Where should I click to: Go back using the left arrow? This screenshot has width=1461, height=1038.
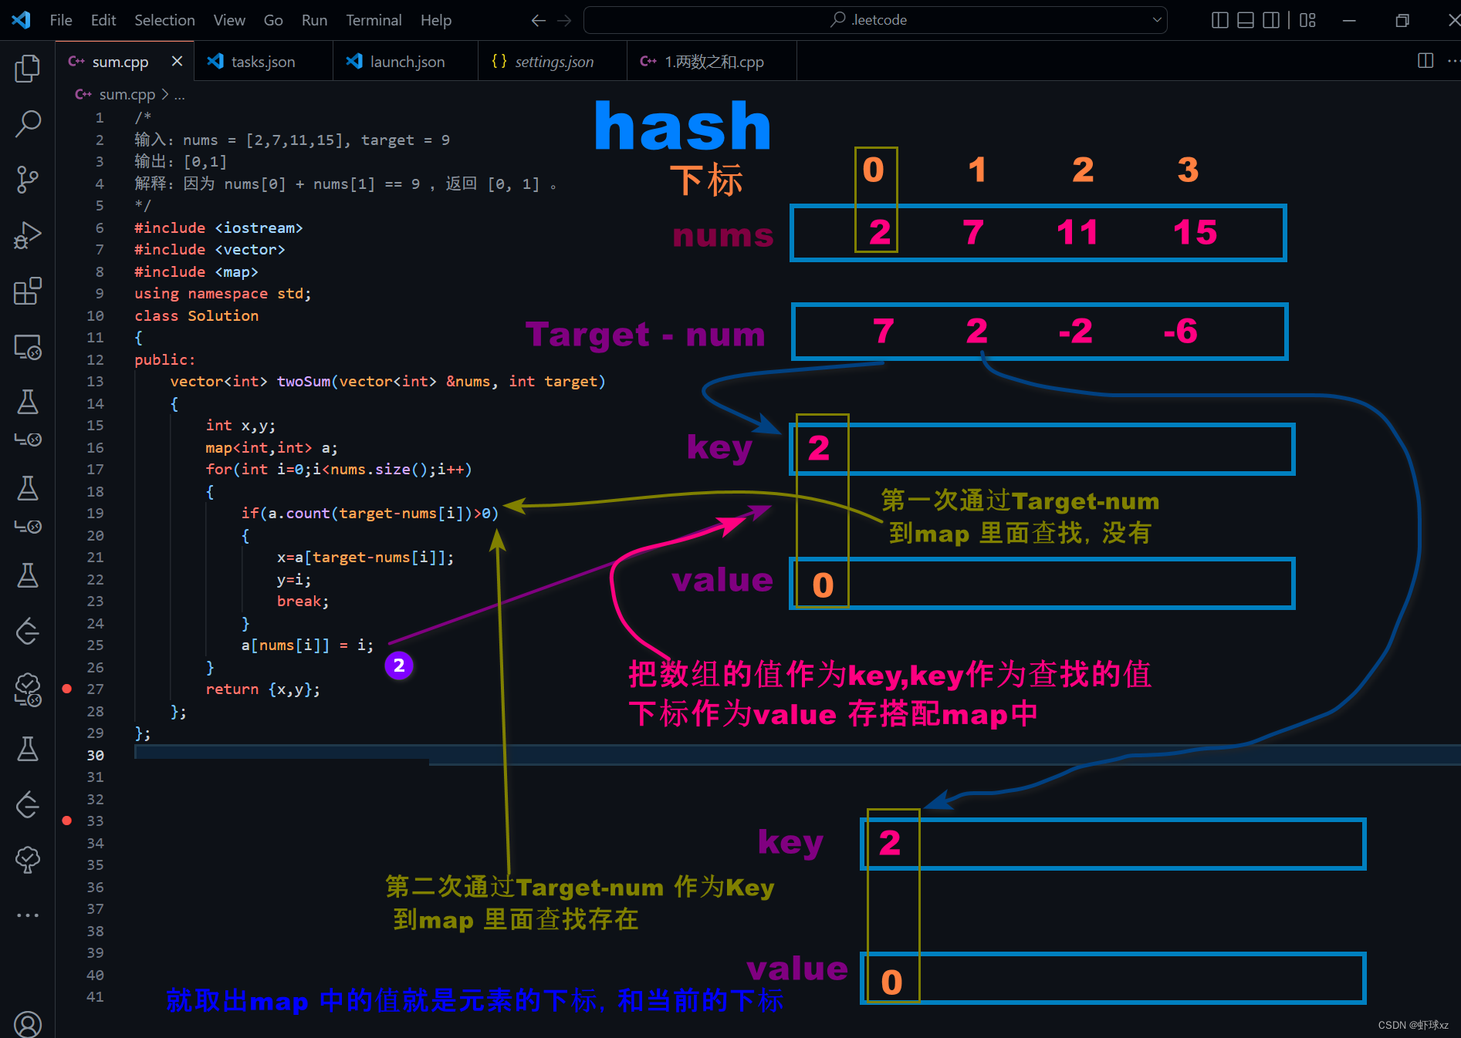[x=539, y=21]
